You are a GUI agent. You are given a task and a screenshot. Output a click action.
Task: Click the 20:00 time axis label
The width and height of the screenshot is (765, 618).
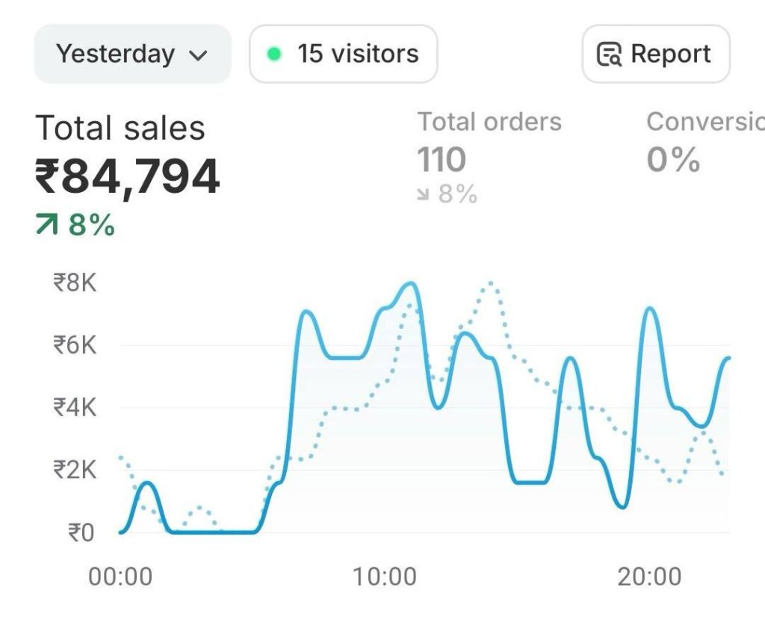click(x=649, y=576)
